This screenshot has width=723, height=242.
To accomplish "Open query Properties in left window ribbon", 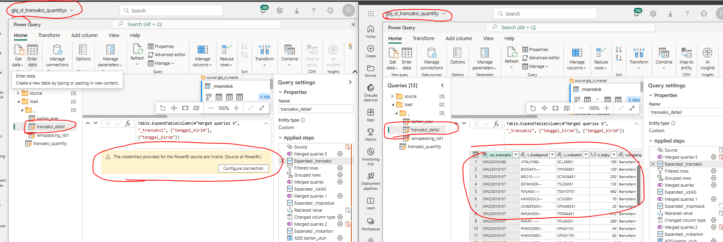I will pyautogui.click(x=161, y=46).
